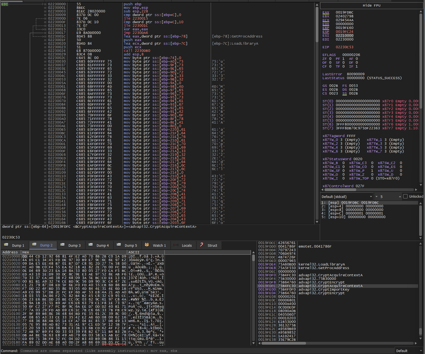This screenshot has height=354, width=425.
Task: Toggle breakpoint bullet at address 02230017
Action: coord(45,33)
